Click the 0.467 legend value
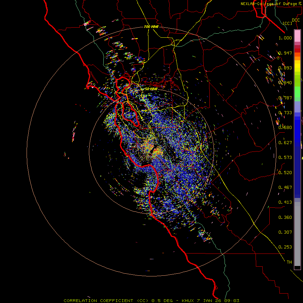 tap(285, 188)
